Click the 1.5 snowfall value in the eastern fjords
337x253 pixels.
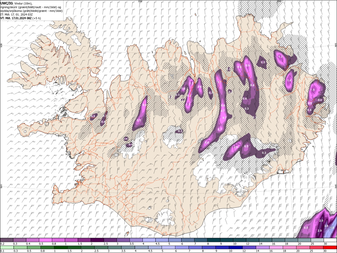pos(313,90)
